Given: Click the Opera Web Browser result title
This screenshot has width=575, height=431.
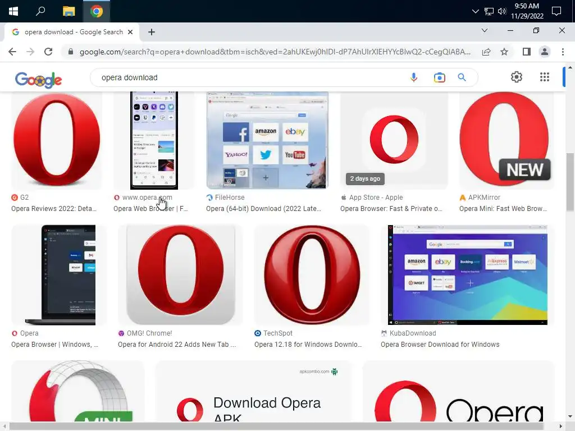Looking at the screenshot, I should 150,209.
